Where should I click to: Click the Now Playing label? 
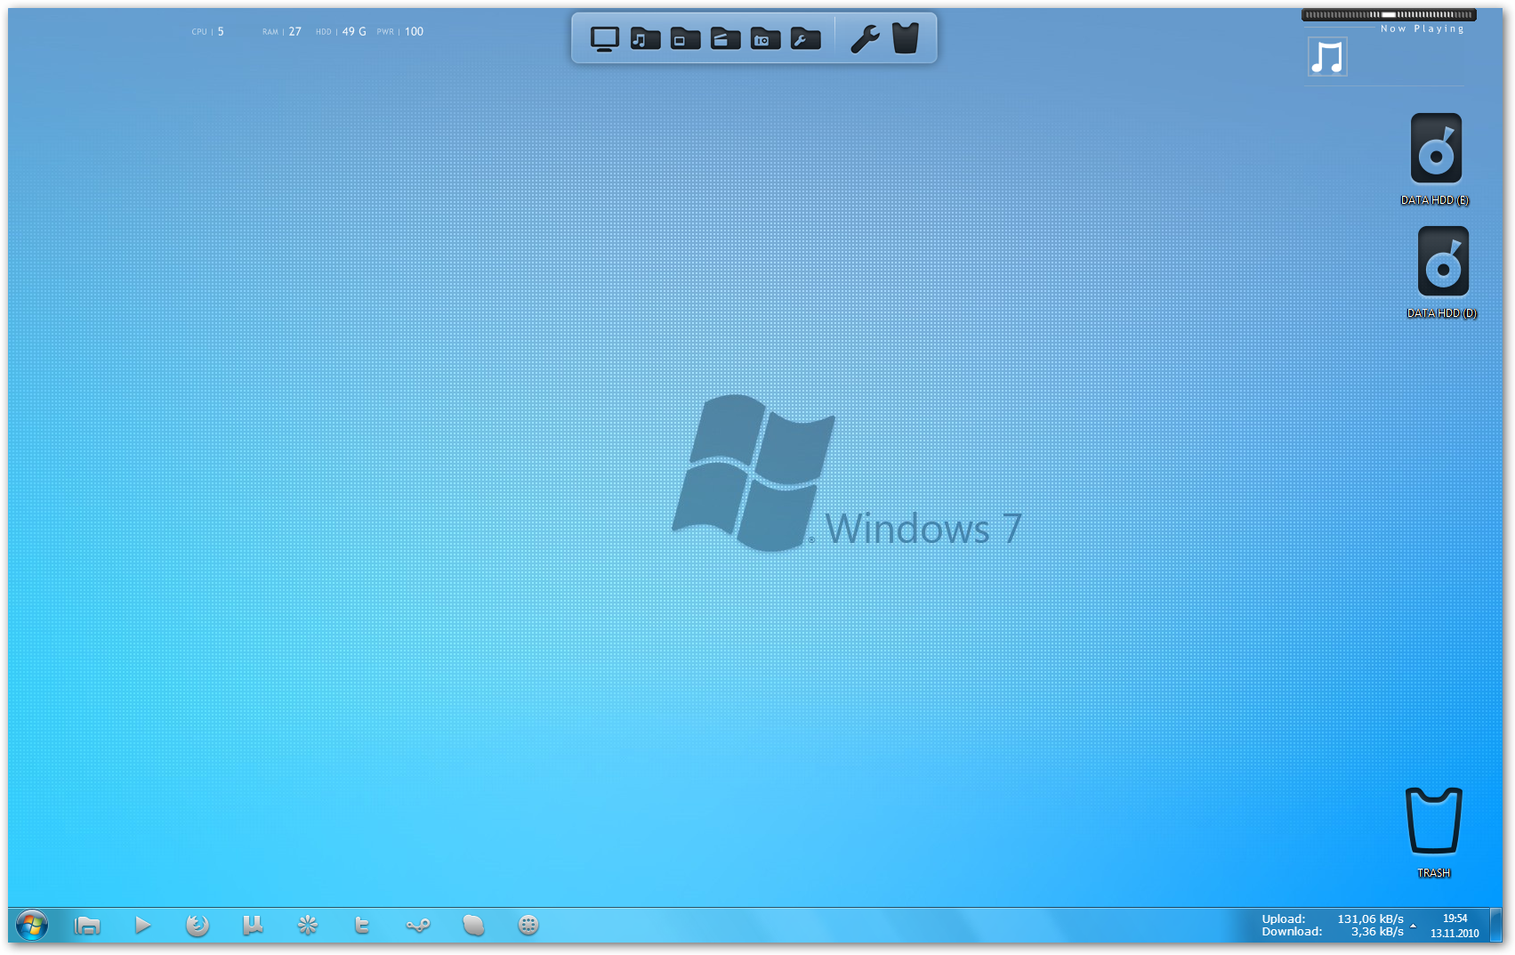pos(1422,28)
